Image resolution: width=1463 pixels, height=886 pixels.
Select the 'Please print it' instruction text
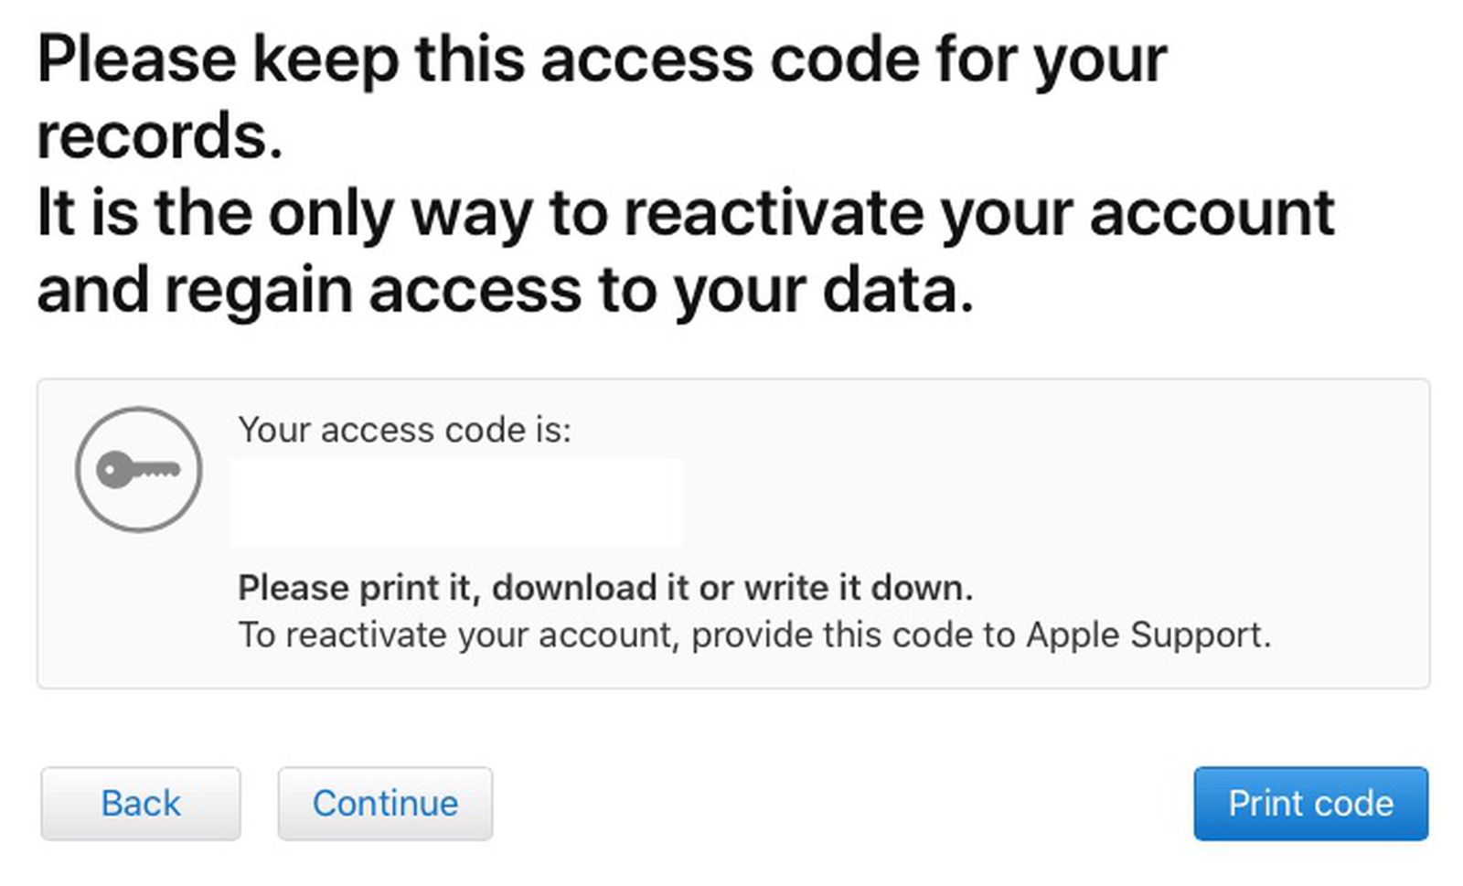[x=605, y=588]
